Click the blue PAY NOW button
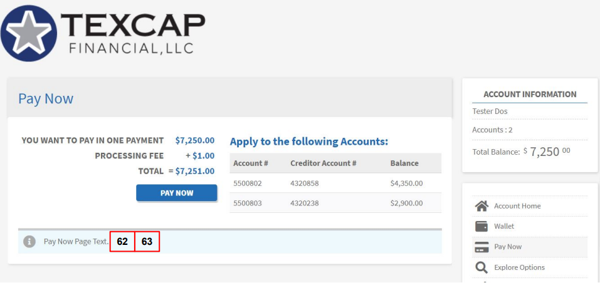 click(177, 193)
